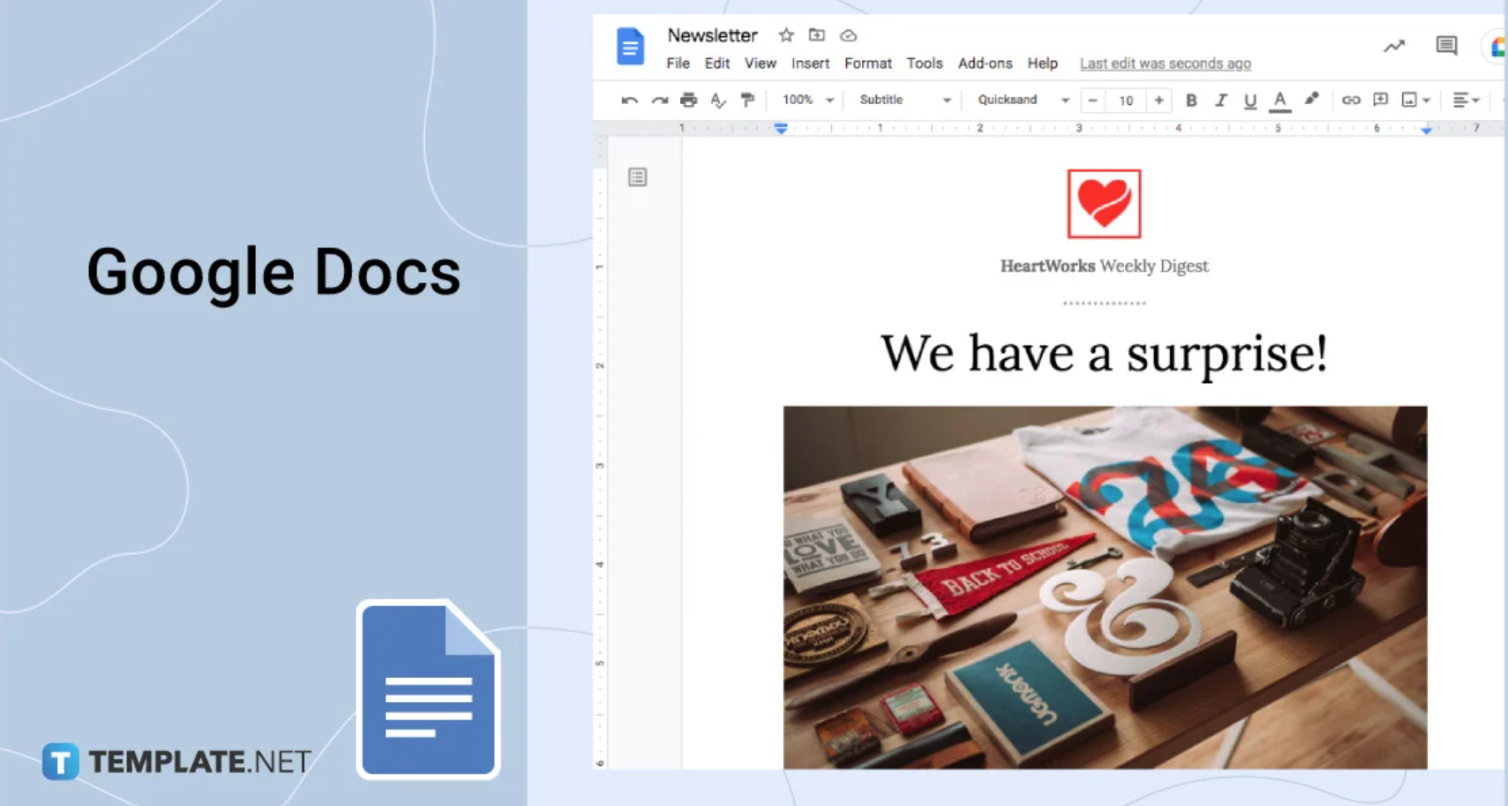The width and height of the screenshot is (1508, 806).
Task: Click the Undo icon
Action: (x=630, y=100)
